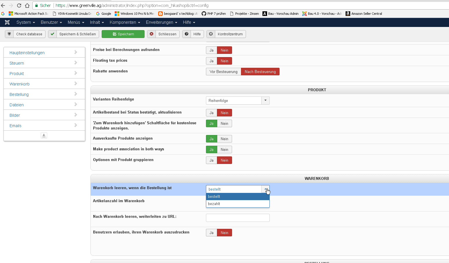Click the chevron arrow in the Emails row
Viewport: 449px width, 263px height.
click(76, 125)
